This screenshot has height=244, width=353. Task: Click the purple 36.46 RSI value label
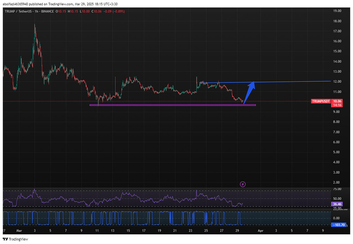click(336, 204)
